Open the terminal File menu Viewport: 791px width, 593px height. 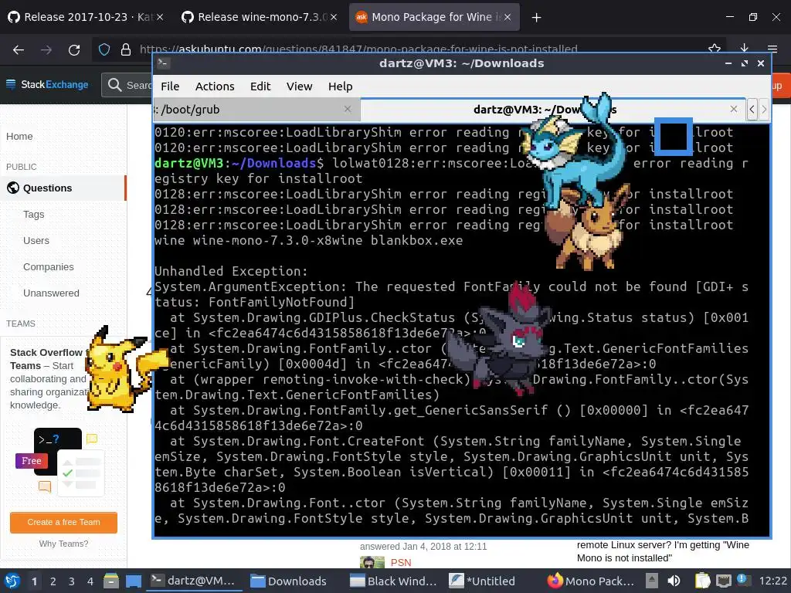point(170,86)
